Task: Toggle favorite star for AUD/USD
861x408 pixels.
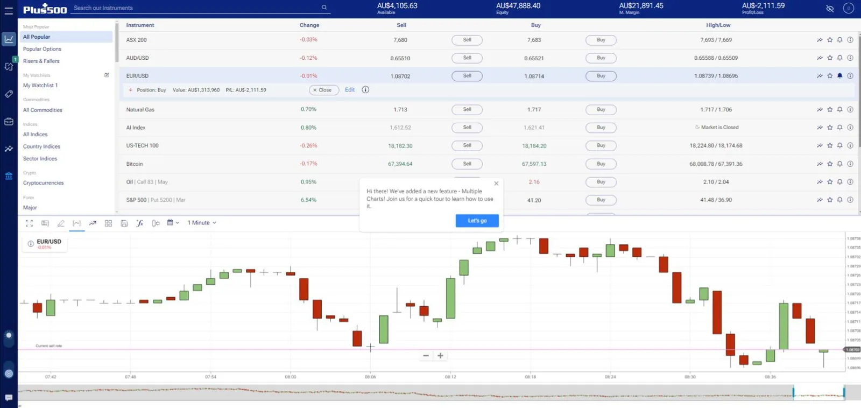Action: [x=830, y=58]
